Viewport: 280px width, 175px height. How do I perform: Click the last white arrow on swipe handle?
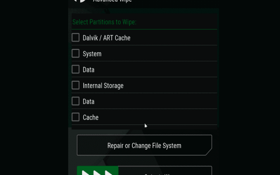tap(109, 173)
